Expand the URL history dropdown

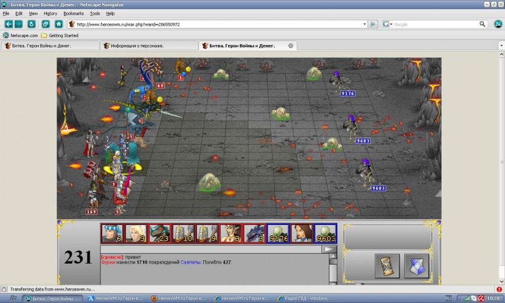point(365,24)
